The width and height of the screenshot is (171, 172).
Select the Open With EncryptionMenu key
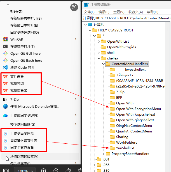click(x=139, y=109)
